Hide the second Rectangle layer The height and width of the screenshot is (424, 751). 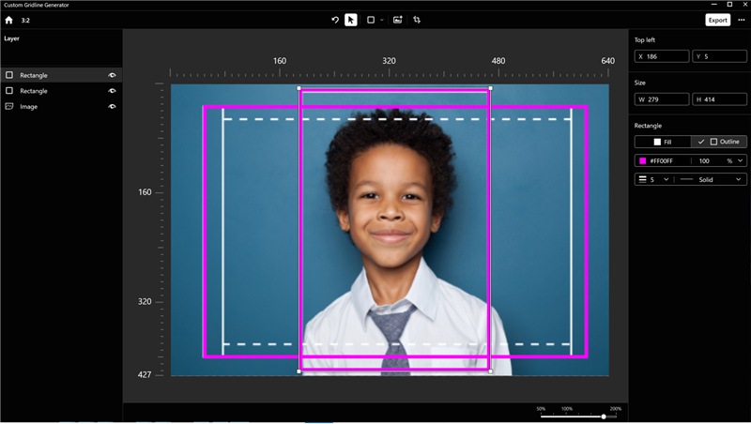pyautogui.click(x=112, y=91)
